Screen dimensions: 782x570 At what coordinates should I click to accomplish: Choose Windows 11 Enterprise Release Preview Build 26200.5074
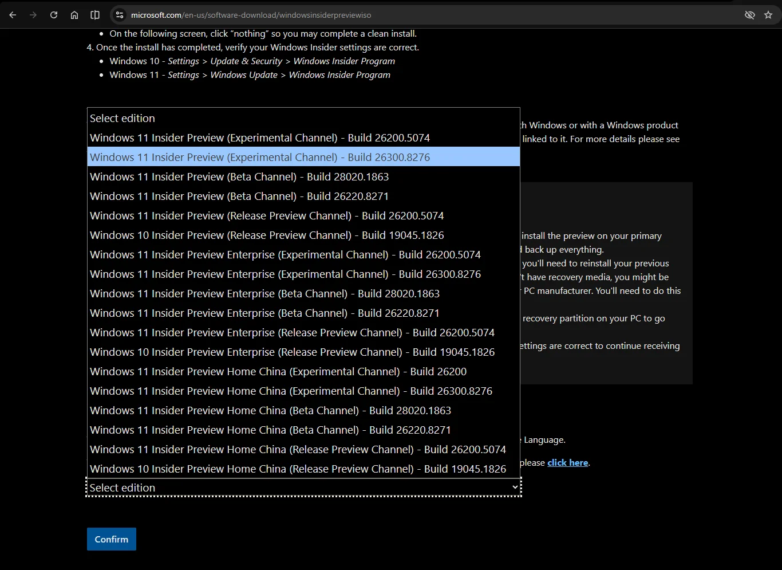303,332
